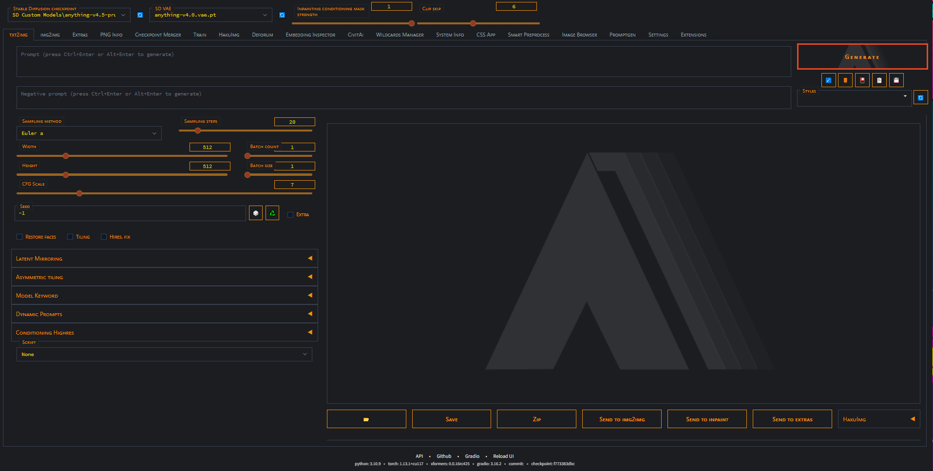Click into the Negative prompt box
933x471 pixels.
click(403, 97)
